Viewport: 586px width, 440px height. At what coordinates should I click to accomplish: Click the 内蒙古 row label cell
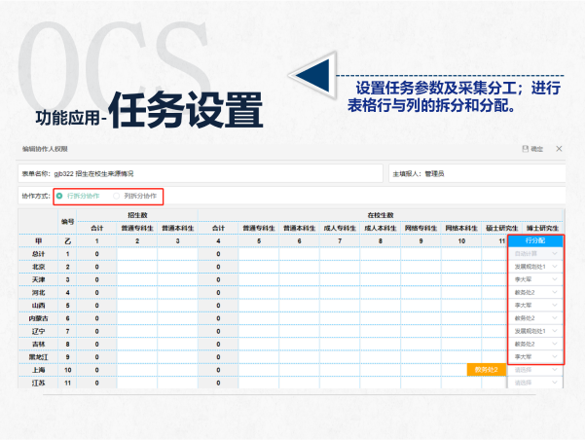tap(38, 318)
